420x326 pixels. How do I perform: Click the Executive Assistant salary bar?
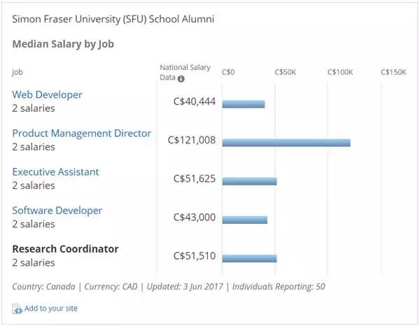tap(249, 181)
